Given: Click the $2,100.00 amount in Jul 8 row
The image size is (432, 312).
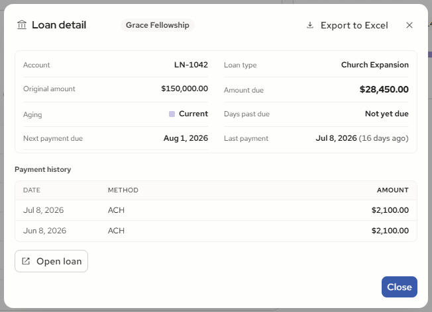Looking at the screenshot, I should [x=390, y=210].
